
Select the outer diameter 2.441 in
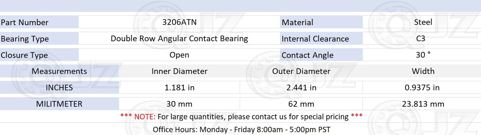tap(301, 87)
